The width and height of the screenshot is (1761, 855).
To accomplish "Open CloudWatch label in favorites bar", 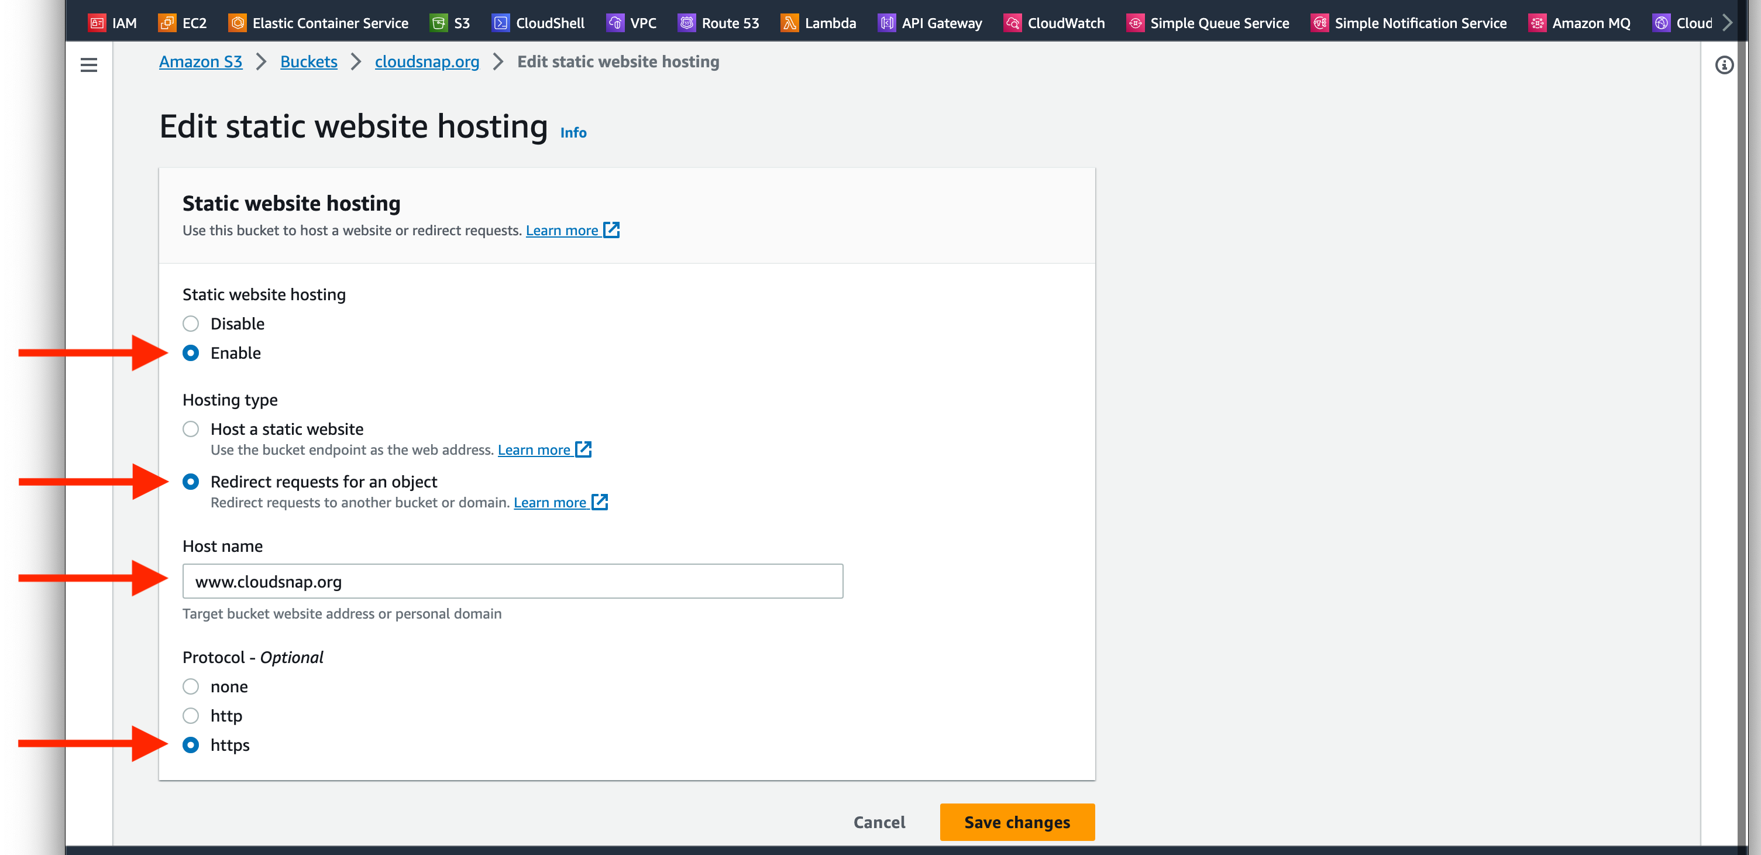I will click(x=1066, y=23).
